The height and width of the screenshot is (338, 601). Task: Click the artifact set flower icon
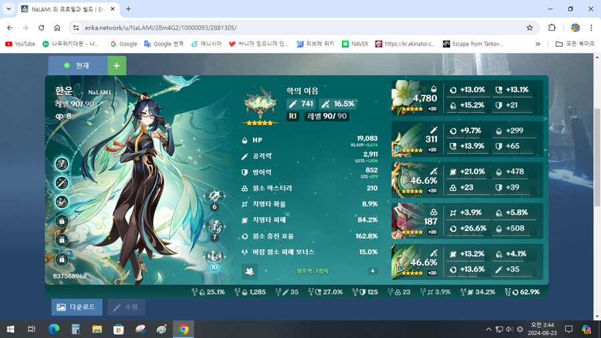click(250, 271)
